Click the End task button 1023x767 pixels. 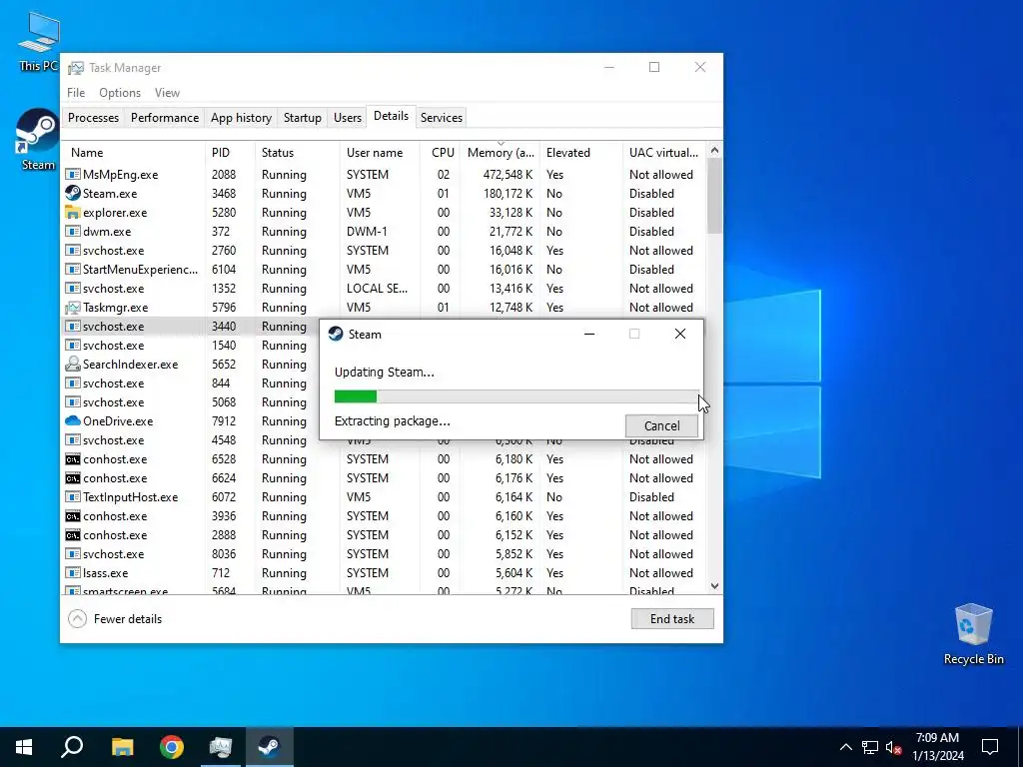(x=672, y=619)
